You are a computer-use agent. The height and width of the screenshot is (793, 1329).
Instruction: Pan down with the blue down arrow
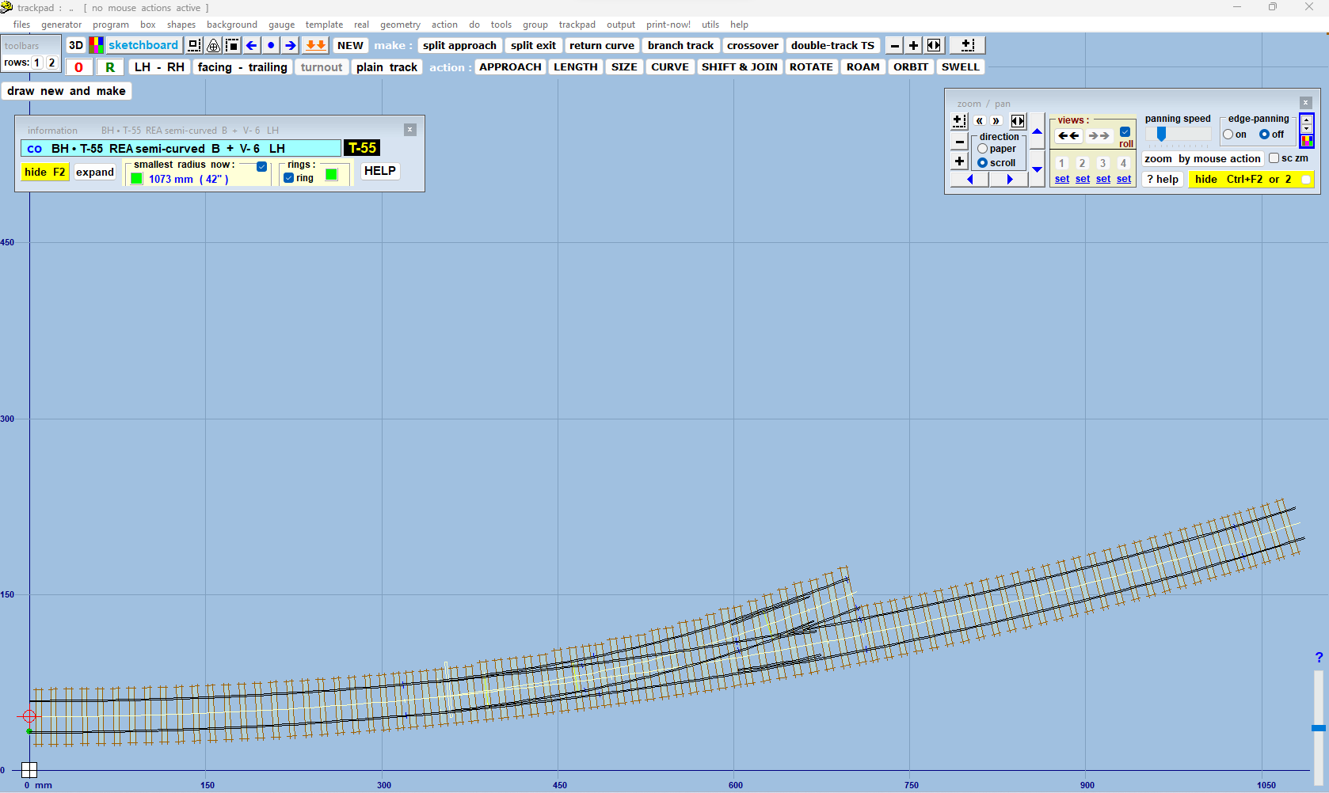1037,169
